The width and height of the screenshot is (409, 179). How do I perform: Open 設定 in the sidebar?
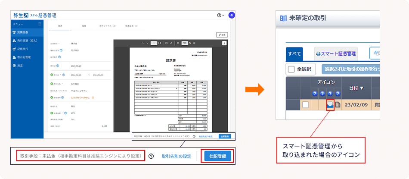click(27, 66)
